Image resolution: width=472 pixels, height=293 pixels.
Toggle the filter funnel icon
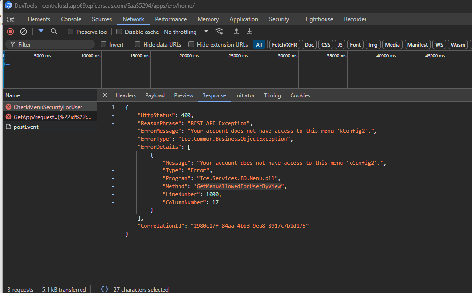[x=41, y=32]
